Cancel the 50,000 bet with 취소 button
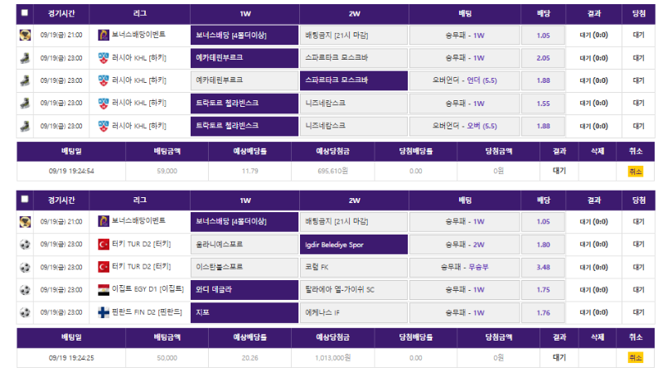663x382 pixels. click(x=635, y=357)
